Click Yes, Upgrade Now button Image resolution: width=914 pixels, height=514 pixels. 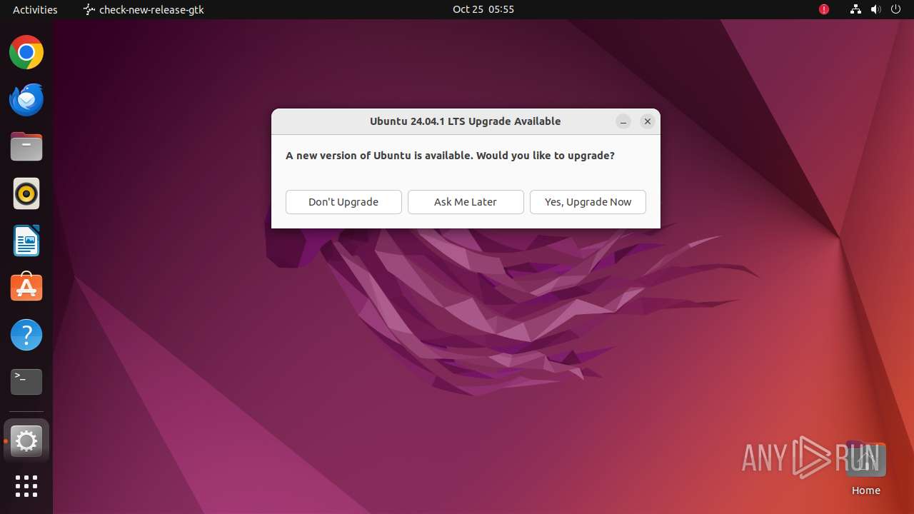click(x=588, y=202)
